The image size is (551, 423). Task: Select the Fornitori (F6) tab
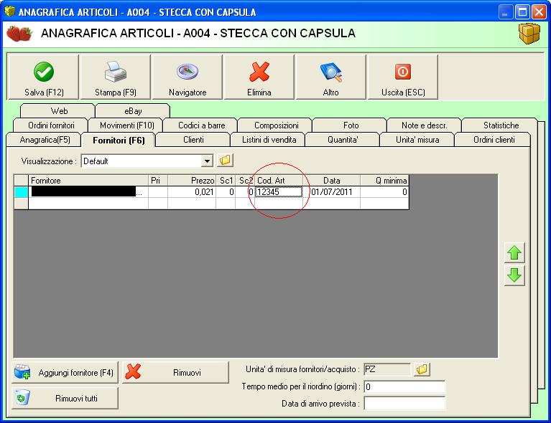point(119,141)
